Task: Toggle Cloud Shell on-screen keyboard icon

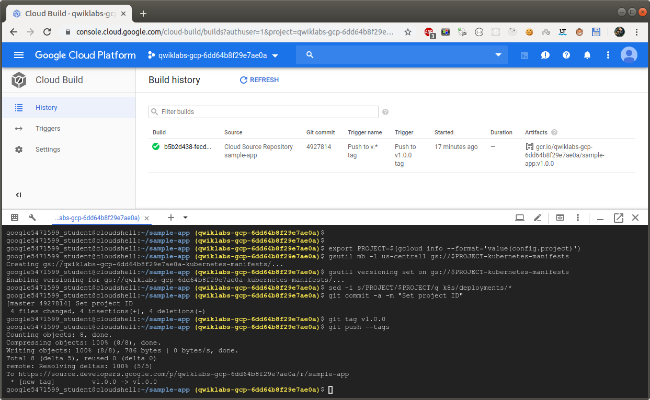Action: [15, 218]
